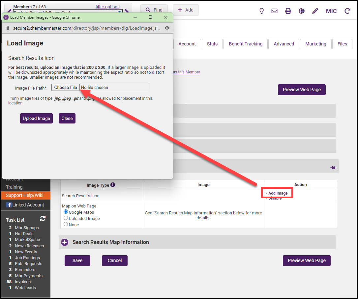Image resolution: width=358 pixels, height=299 pixels.
Task: Select Uploaded Image radio option
Action: [x=66, y=218]
